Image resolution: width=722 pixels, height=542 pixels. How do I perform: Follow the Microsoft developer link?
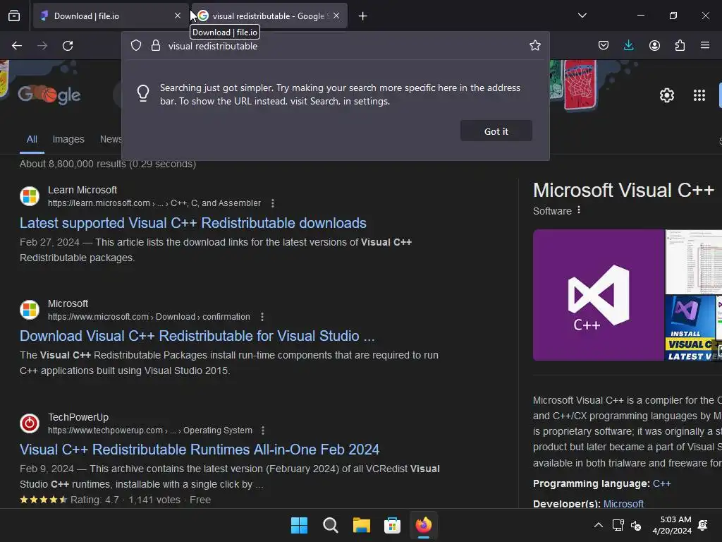(623, 504)
